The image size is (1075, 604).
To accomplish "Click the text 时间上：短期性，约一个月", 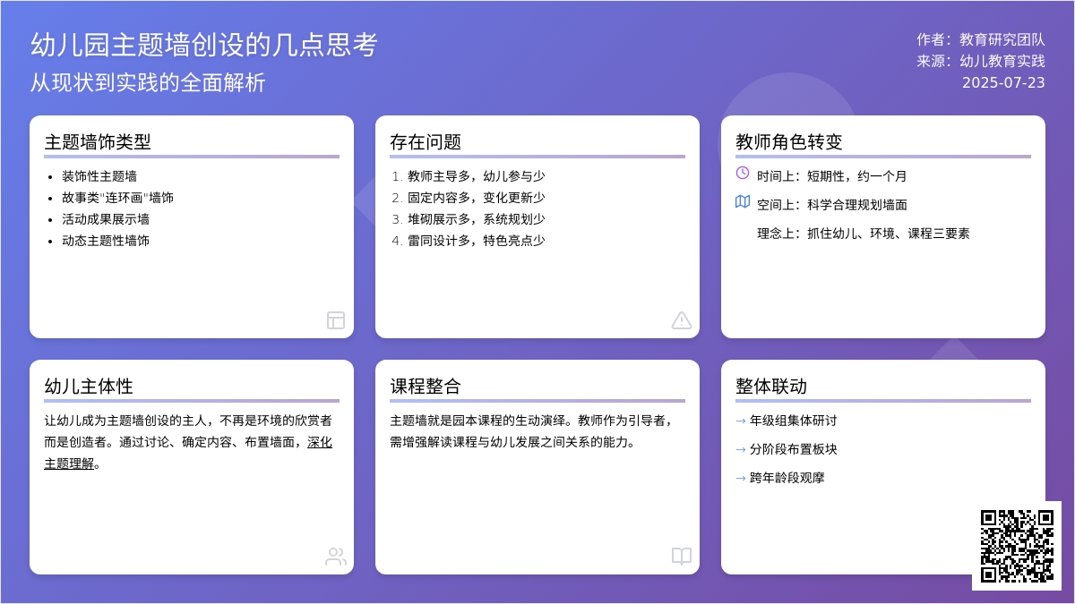I will point(832,176).
